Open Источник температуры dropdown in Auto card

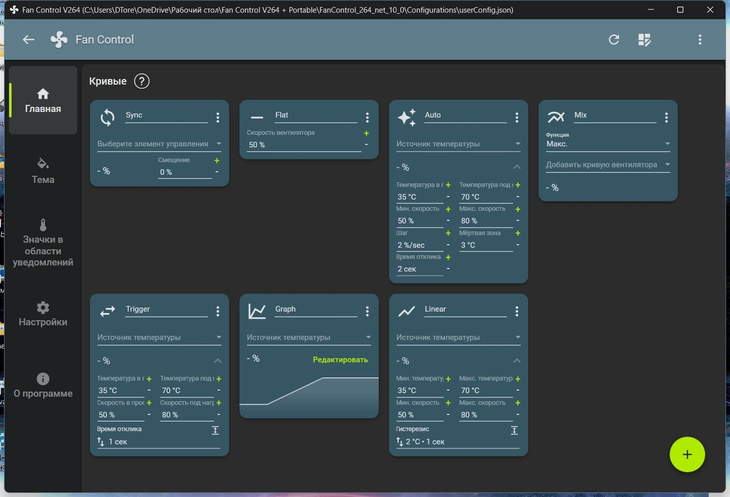tap(459, 144)
